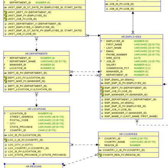
Task: Select the HR.LOCATIONS table title
Action: click(x=37, y=109)
